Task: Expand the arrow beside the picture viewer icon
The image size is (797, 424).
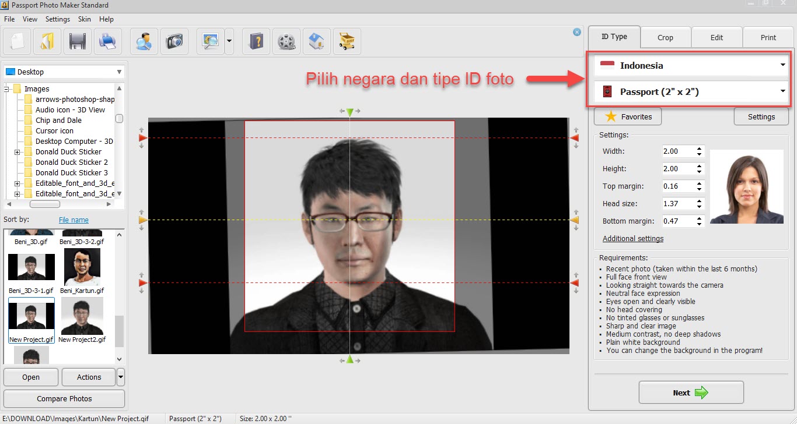Action: (x=229, y=41)
